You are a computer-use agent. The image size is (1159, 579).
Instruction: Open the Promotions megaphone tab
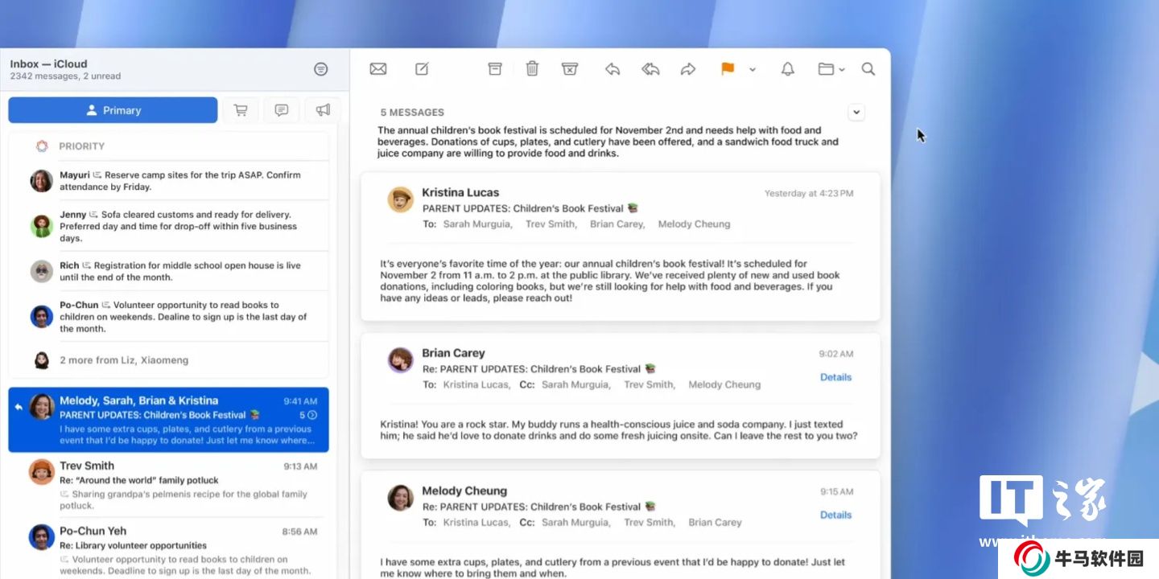coord(323,110)
